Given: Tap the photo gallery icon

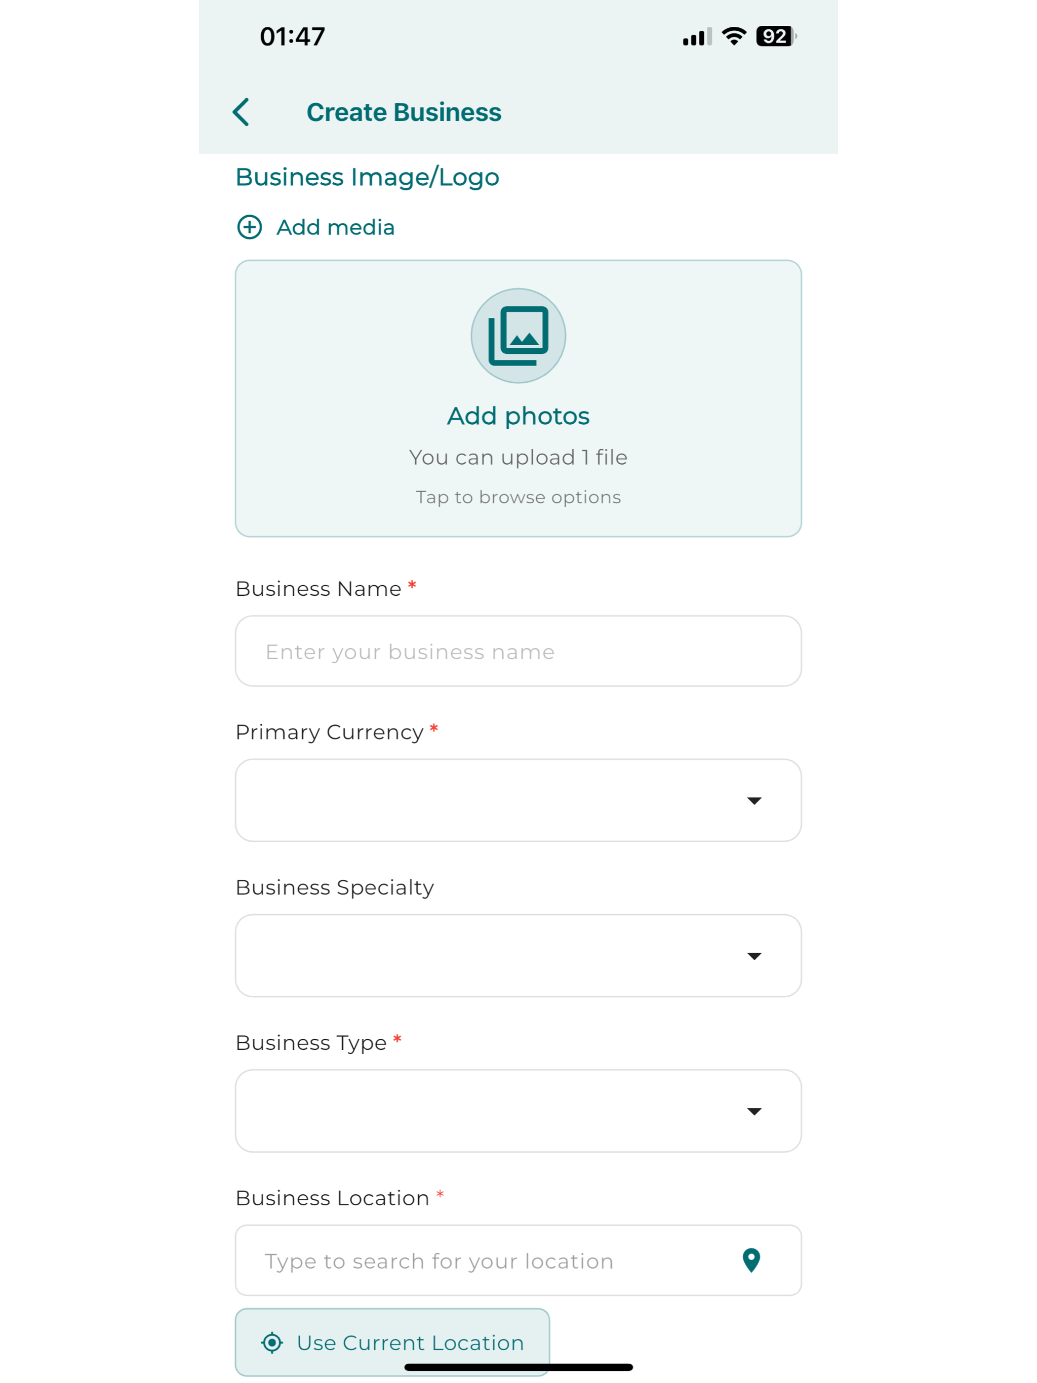Looking at the screenshot, I should tap(518, 336).
